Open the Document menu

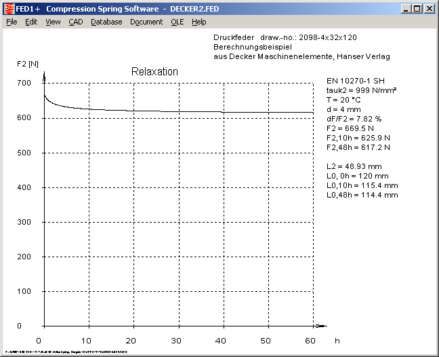146,22
